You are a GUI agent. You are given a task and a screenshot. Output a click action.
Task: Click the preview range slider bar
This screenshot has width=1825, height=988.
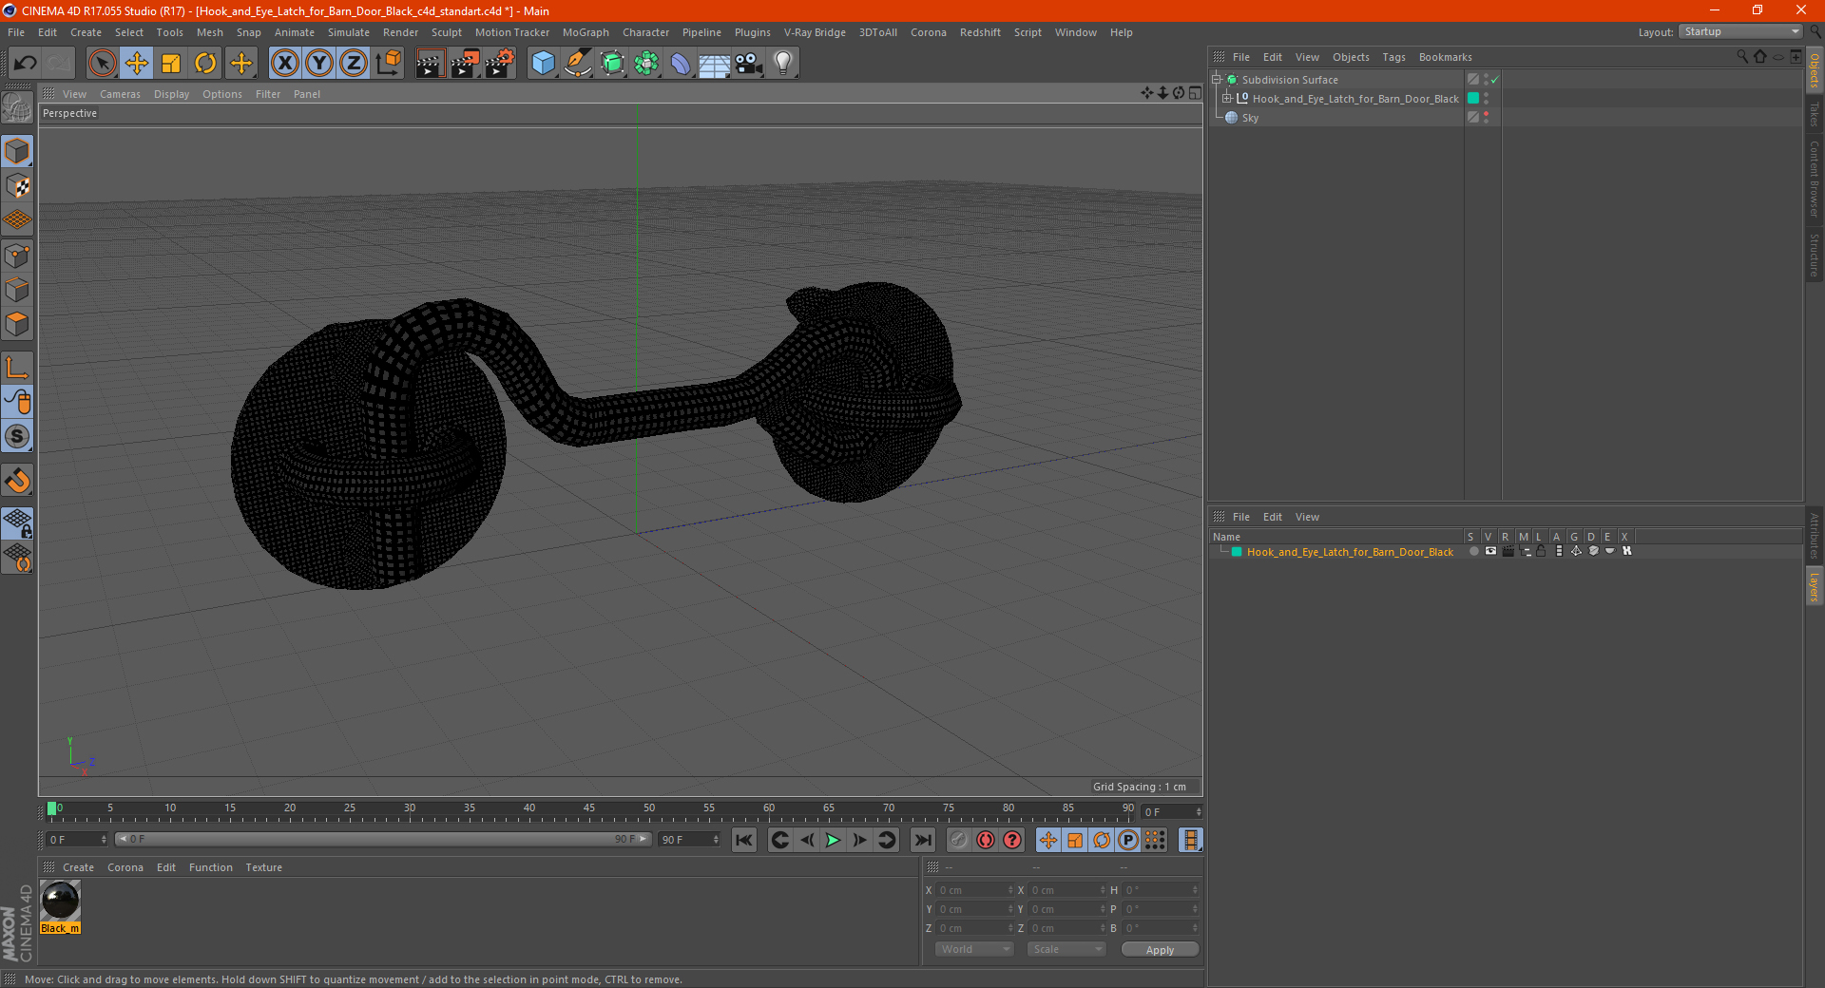383,839
